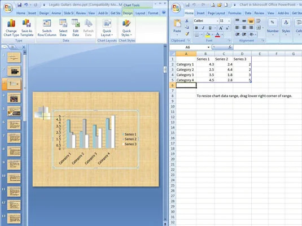Image resolution: width=302 pixels, height=226 pixels.
Task: Close PowerPoint slide thumbnail pane
Action: (24, 47)
